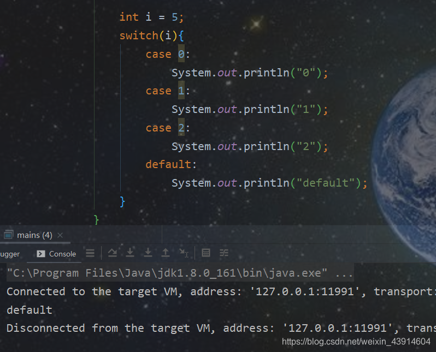The height and width of the screenshot is (352, 436).
Task: Click the java.exe command line in console
Action: click(x=180, y=273)
